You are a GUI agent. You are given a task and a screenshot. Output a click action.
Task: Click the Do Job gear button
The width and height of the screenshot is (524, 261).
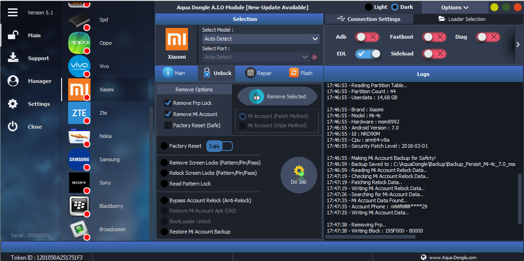pyautogui.click(x=299, y=175)
